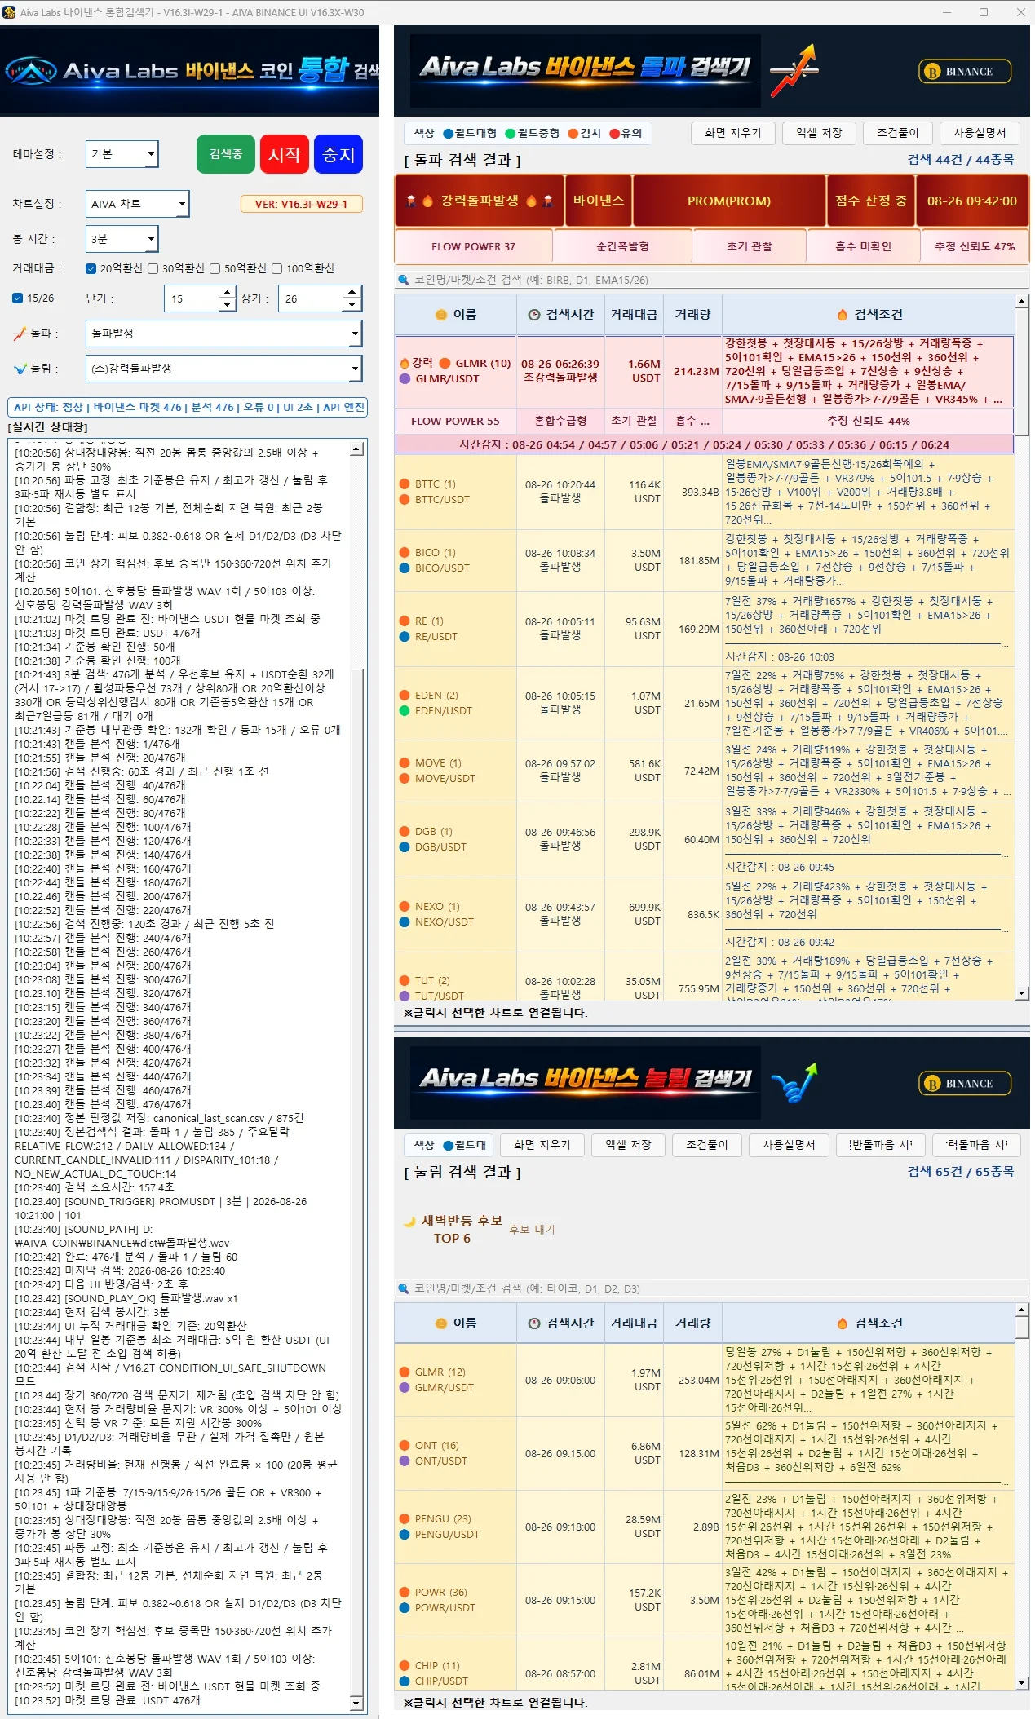Open the 눌림 (초)강력돌파발생 dropdown
The image size is (1035, 1719).
tap(223, 369)
